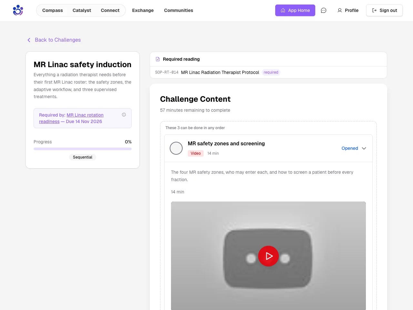The height and width of the screenshot is (310, 413).
Task: Mark MR safety zones and screening complete
Action: pos(176,148)
